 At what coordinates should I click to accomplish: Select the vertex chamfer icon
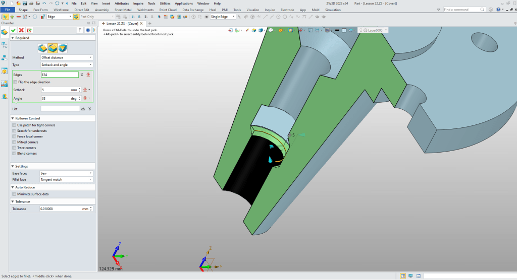pyautogui.click(x=63, y=48)
